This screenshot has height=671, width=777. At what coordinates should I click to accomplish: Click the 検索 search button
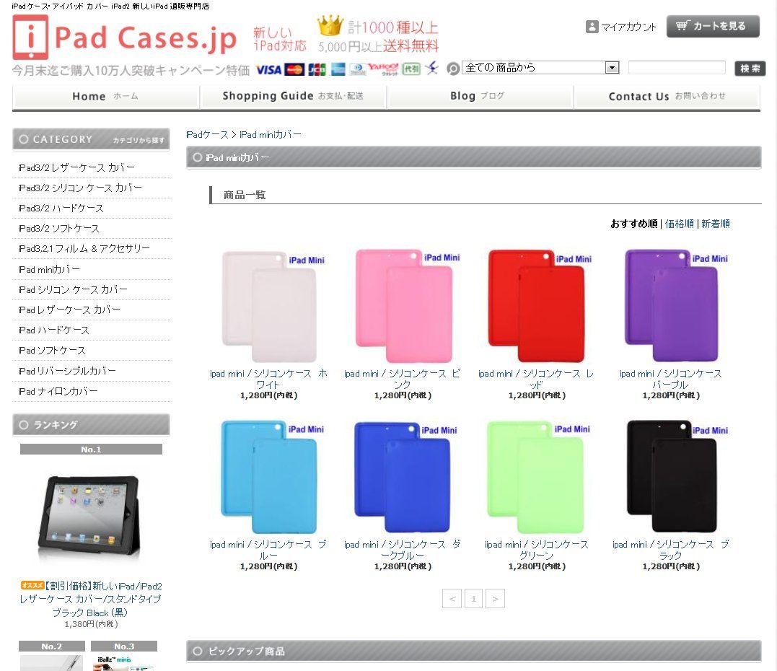coord(750,69)
